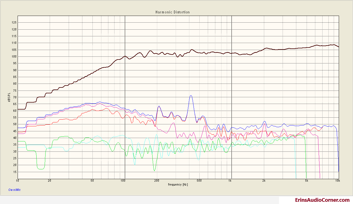Click the 500 label on the frequency axis
The height and width of the screenshot is (204, 353).
click(x=199, y=181)
